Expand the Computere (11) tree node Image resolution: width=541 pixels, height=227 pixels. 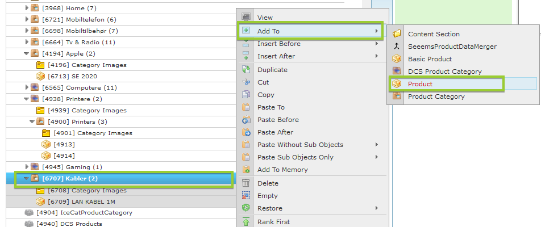[x=27, y=87]
